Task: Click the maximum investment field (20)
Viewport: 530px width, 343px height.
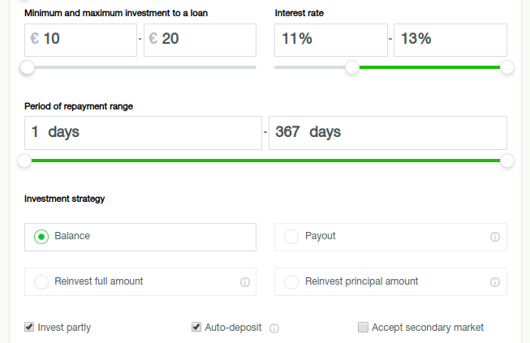Action: pos(200,40)
